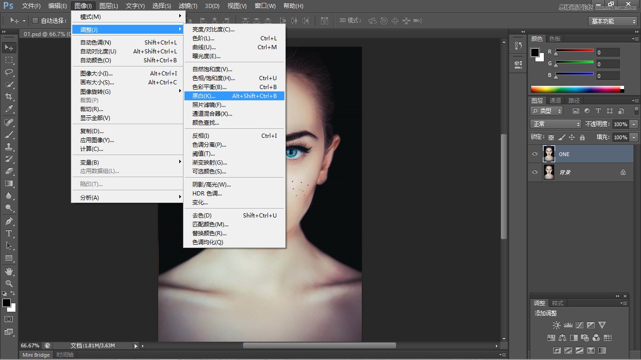Open the layer blend mode dropdown showing 正常
This screenshot has height=360, width=641.
[555, 124]
